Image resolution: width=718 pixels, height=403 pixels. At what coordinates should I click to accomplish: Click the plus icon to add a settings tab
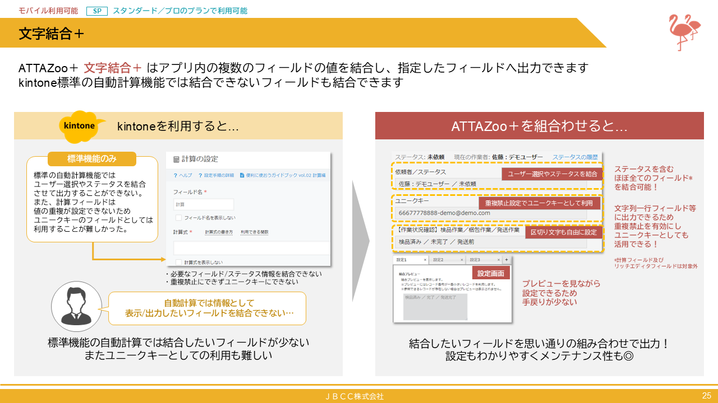click(x=506, y=260)
